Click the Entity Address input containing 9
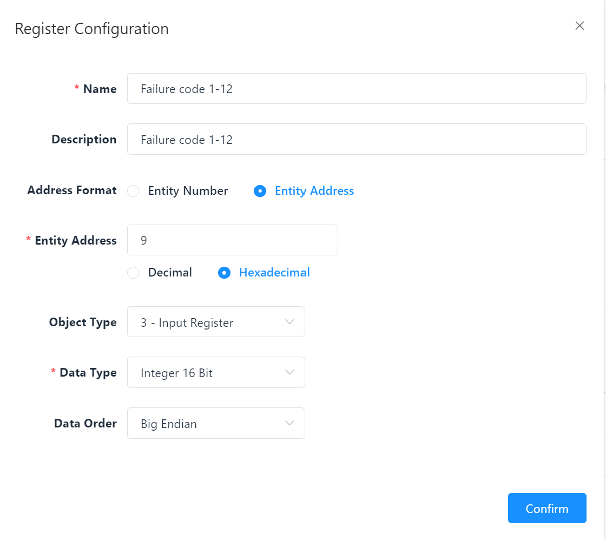 tap(232, 240)
